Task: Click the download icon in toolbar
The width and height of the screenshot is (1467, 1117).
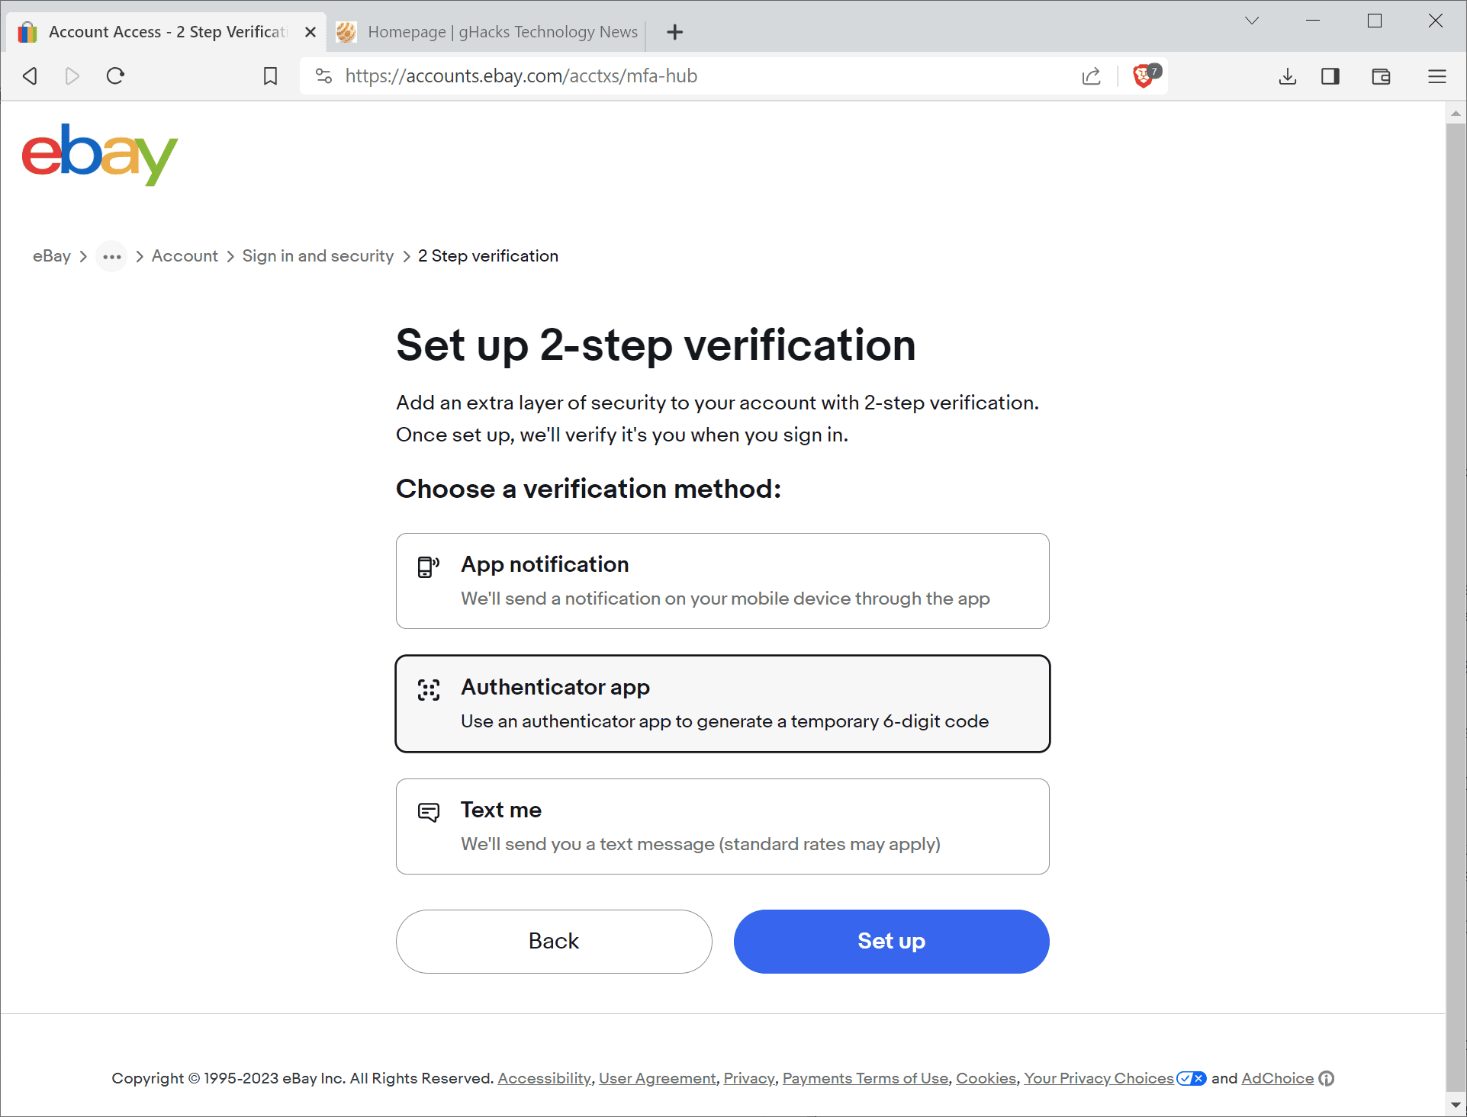Action: pyautogui.click(x=1288, y=76)
